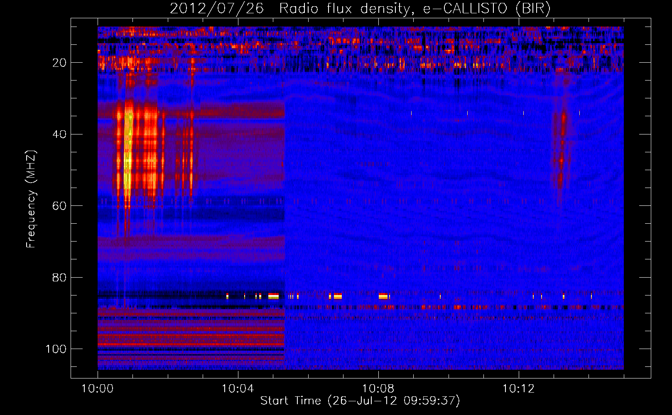The height and width of the screenshot is (415, 672).
Task: Click the '100' frequency tick label
Action: click(x=56, y=349)
